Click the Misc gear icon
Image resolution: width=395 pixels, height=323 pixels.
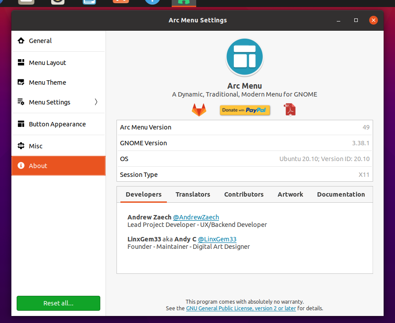pyautogui.click(x=21, y=146)
